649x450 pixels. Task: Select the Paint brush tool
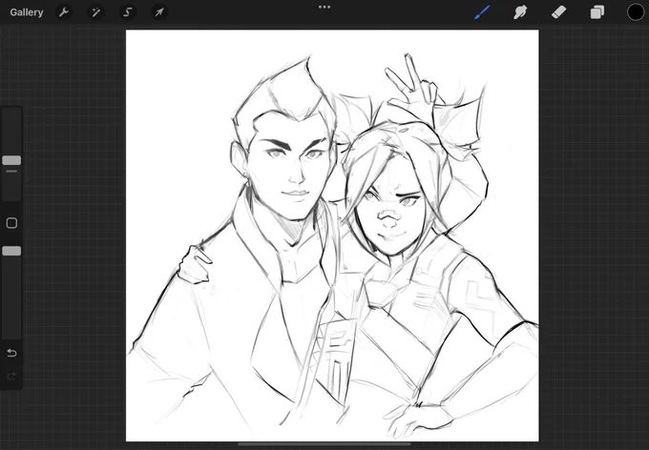(x=482, y=12)
